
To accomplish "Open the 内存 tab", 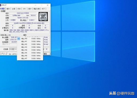I will point(19,9).
